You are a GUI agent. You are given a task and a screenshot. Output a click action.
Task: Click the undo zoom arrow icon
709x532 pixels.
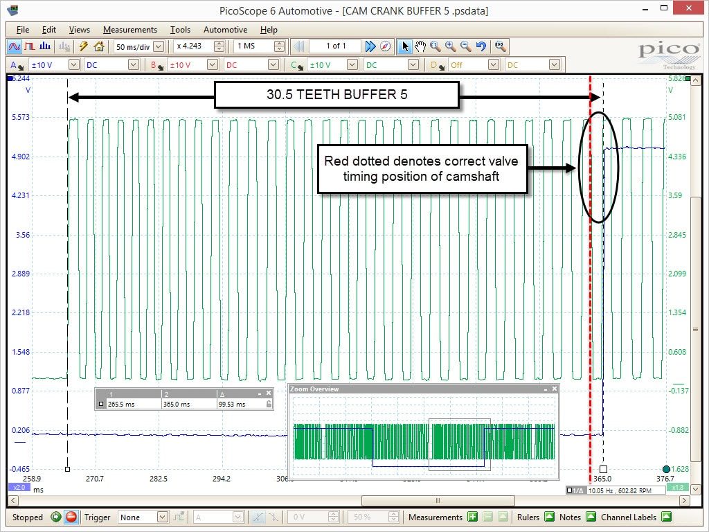point(481,46)
